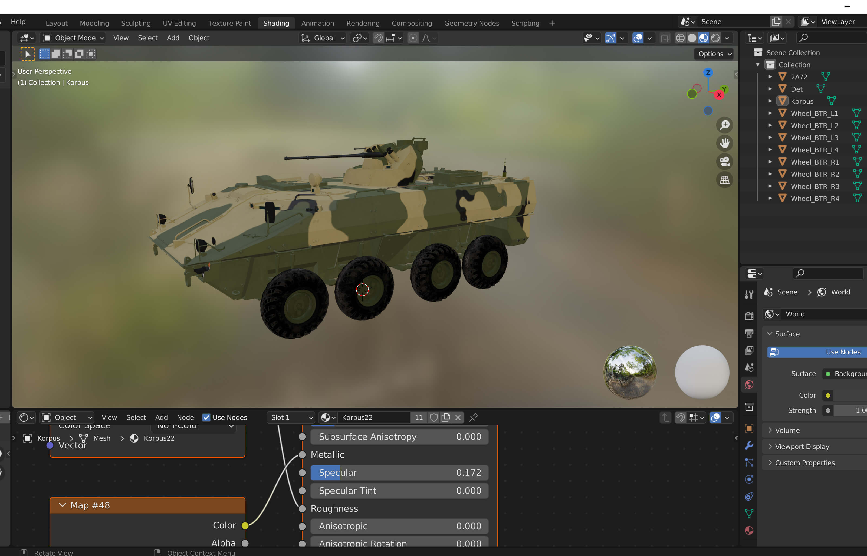Switch to the Geometry Nodes workspace tab

point(471,23)
